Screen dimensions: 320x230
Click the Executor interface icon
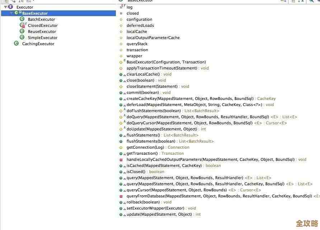[x=10, y=7]
